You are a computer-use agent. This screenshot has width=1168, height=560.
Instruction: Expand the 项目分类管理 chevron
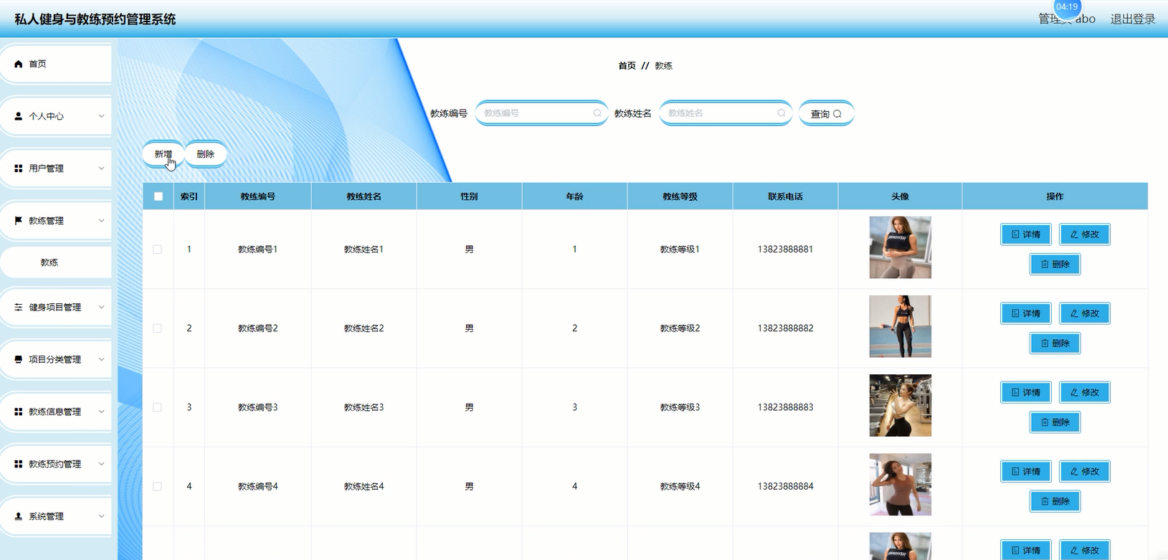coord(101,359)
